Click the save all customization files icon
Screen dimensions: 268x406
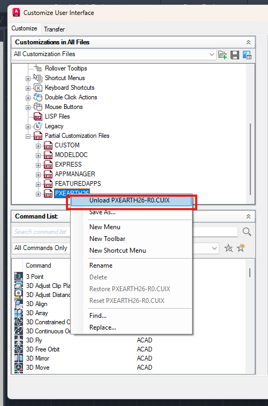235,55
